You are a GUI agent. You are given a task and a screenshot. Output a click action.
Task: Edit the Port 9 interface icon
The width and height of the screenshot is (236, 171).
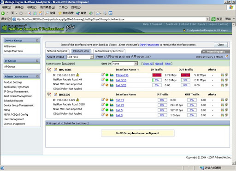(x=103, y=115)
